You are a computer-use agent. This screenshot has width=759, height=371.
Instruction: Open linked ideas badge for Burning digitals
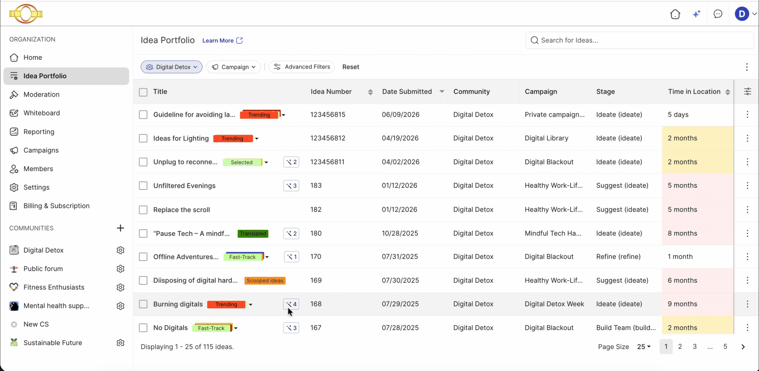tap(291, 304)
